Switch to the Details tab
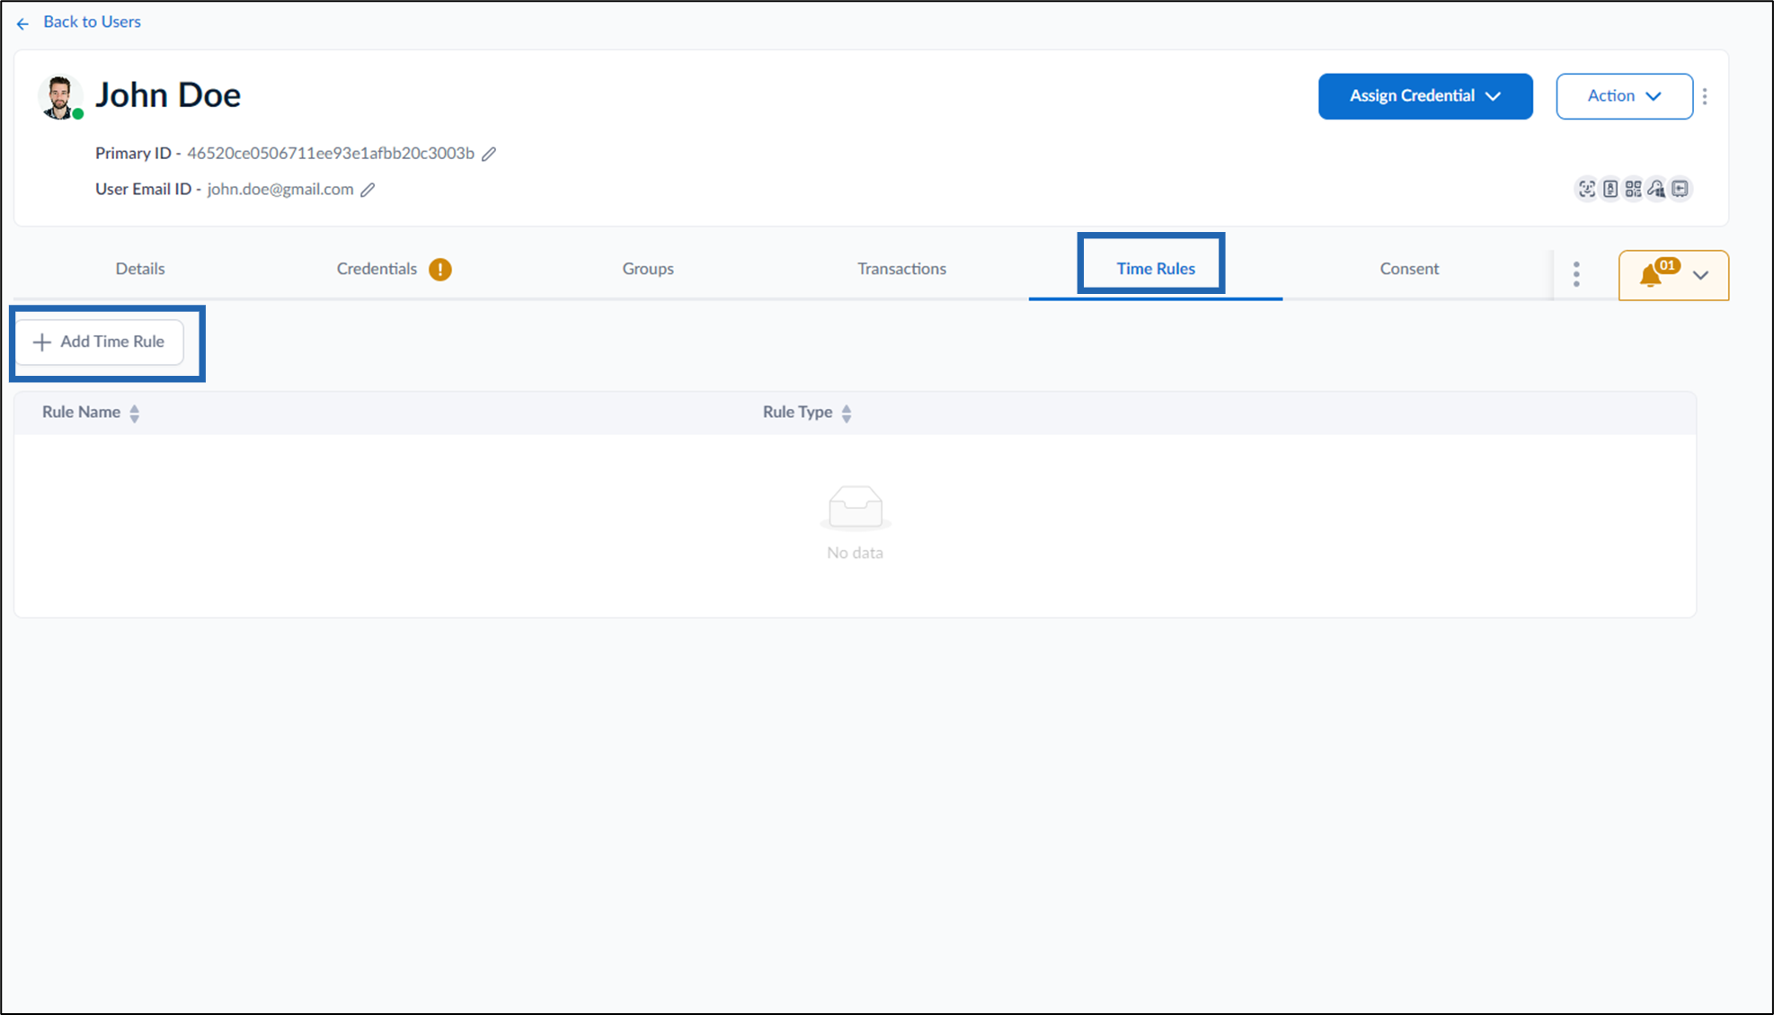The height and width of the screenshot is (1015, 1774). (140, 269)
